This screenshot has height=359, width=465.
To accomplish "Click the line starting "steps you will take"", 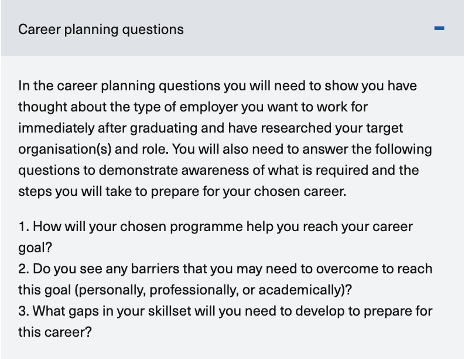I will (x=182, y=191).
